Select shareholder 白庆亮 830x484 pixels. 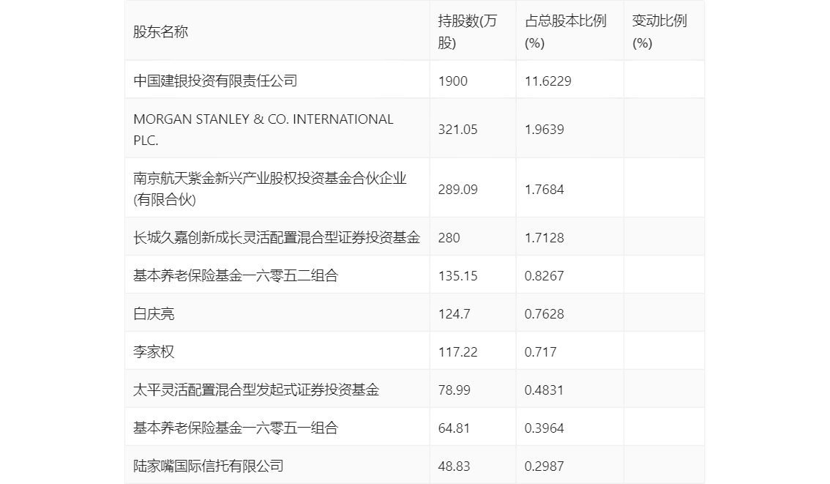(154, 314)
